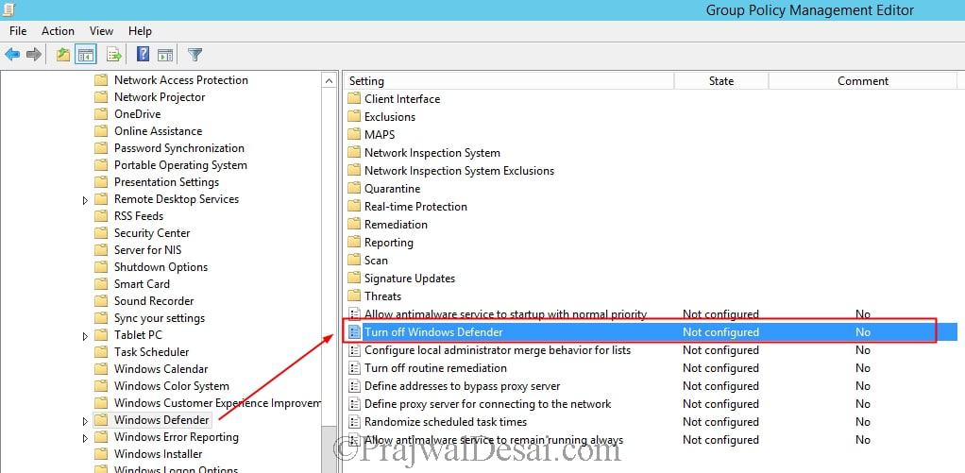
Task: Expand the Windows Error Reporting tree node
Action: (86, 438)
